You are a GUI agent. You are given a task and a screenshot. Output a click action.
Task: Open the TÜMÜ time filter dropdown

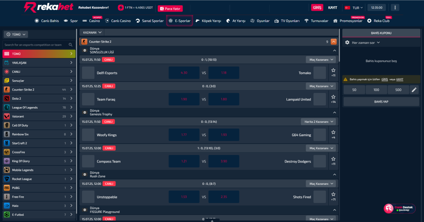(16, 34)
